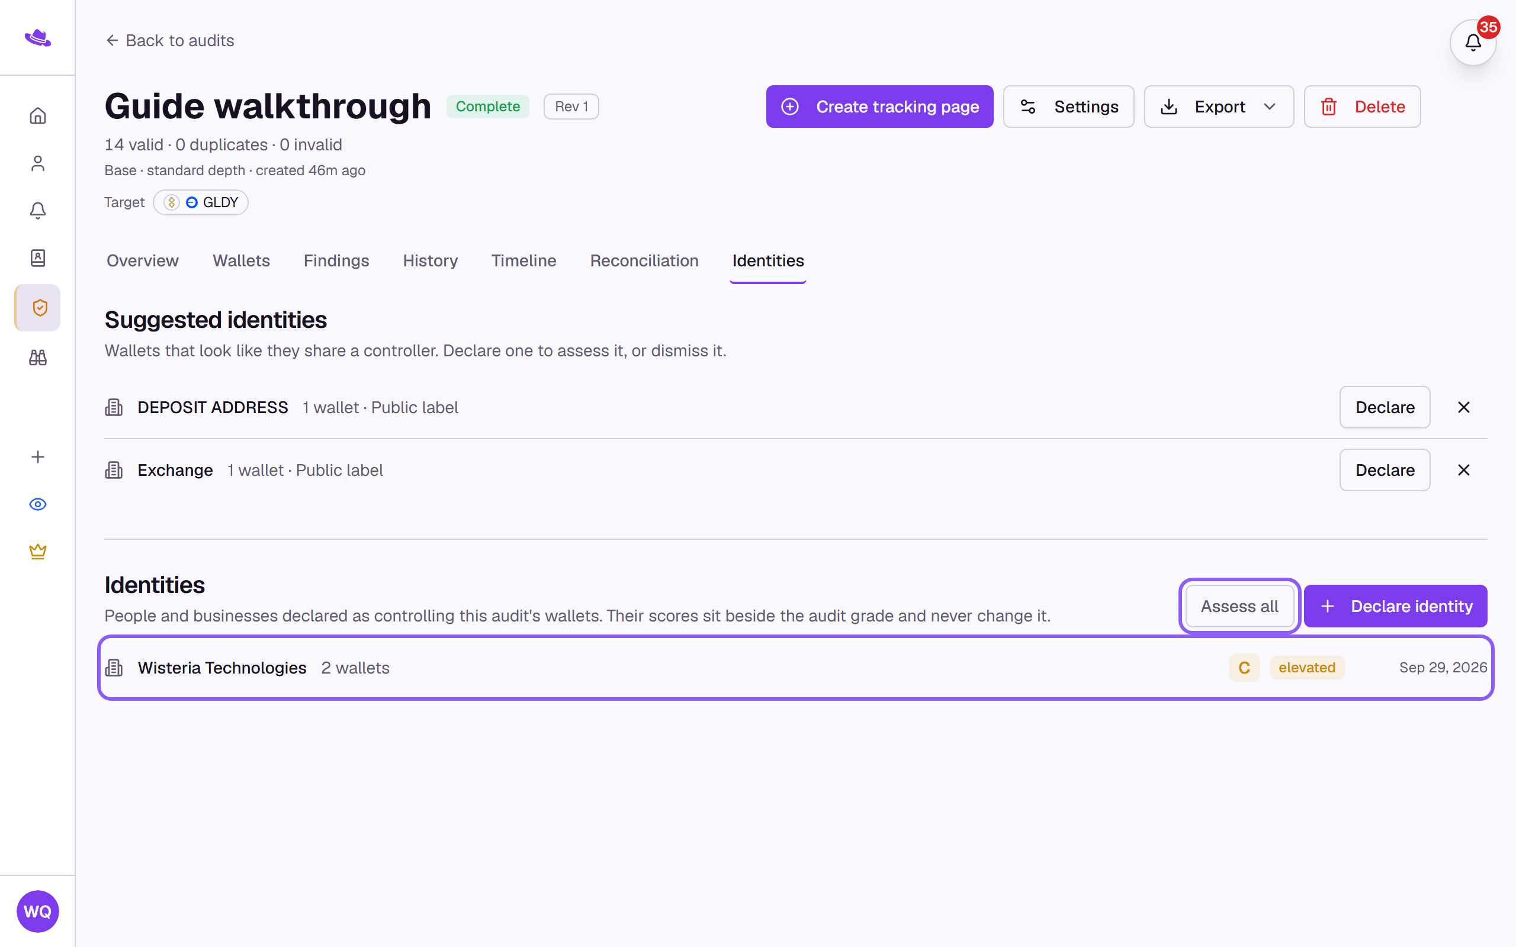Viewport: 1516px width, 947px height.
Task: Open the Home icon in sidebar
Action: click(x=37, y=116)
